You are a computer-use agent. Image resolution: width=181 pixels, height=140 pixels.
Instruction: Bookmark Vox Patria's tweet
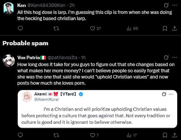pos(165,135)
